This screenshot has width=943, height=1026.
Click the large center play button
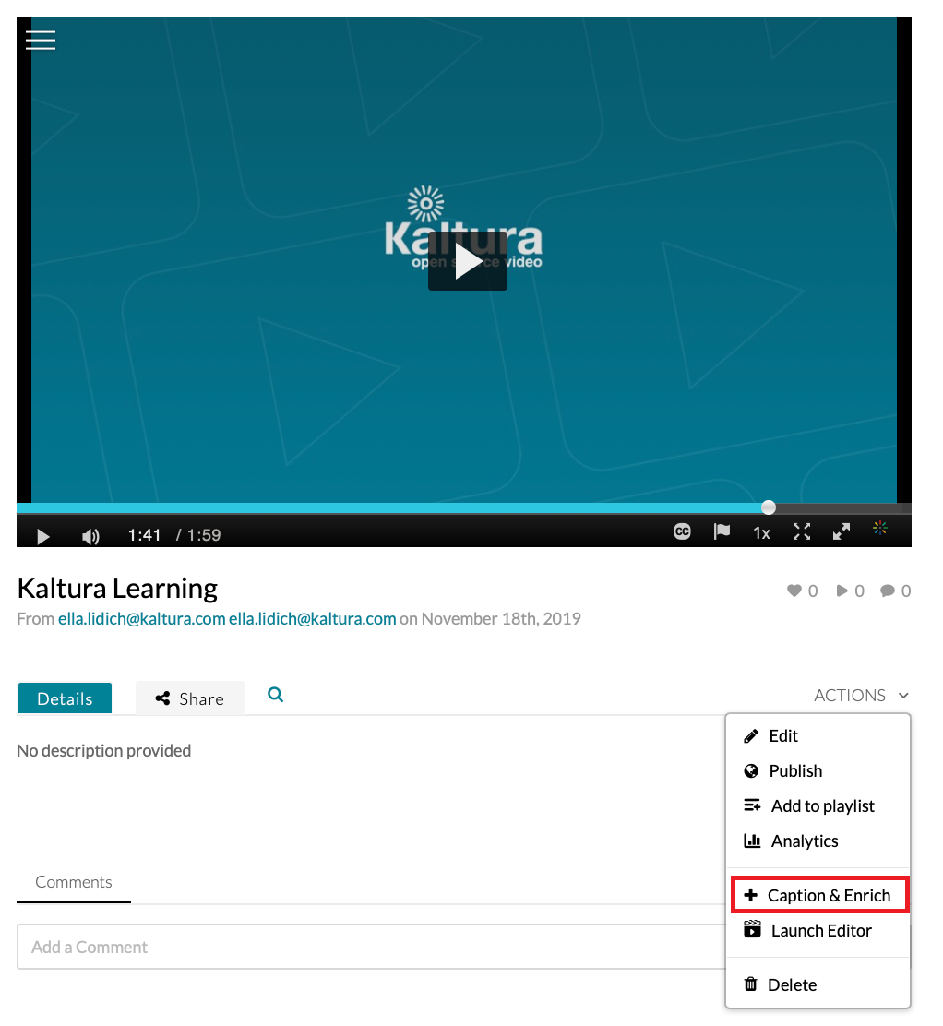tap(467, 260)
